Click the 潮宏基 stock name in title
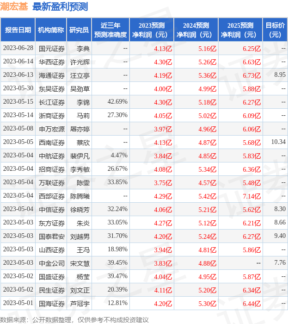 (14, 6)
